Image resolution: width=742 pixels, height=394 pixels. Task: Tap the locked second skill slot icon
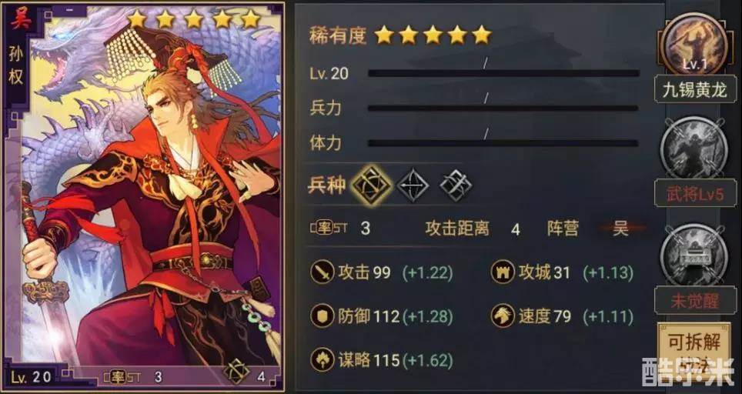point(695,148)
